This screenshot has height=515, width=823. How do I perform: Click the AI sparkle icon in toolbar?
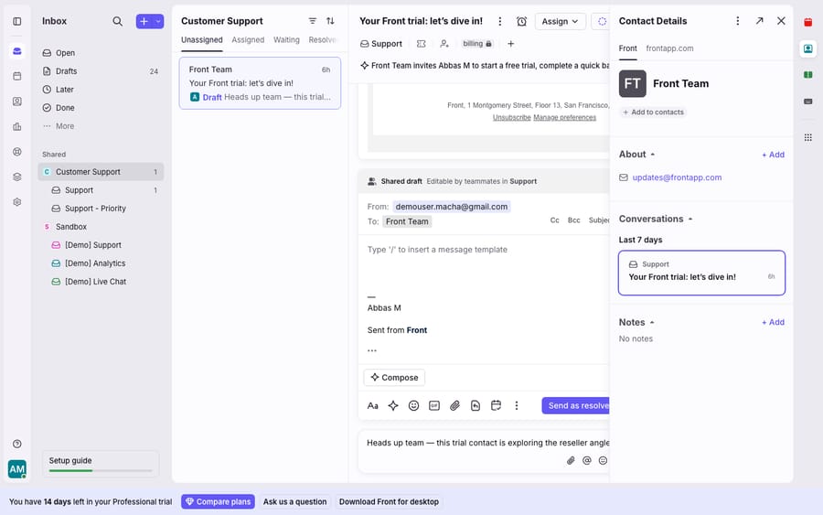[393, 406]
